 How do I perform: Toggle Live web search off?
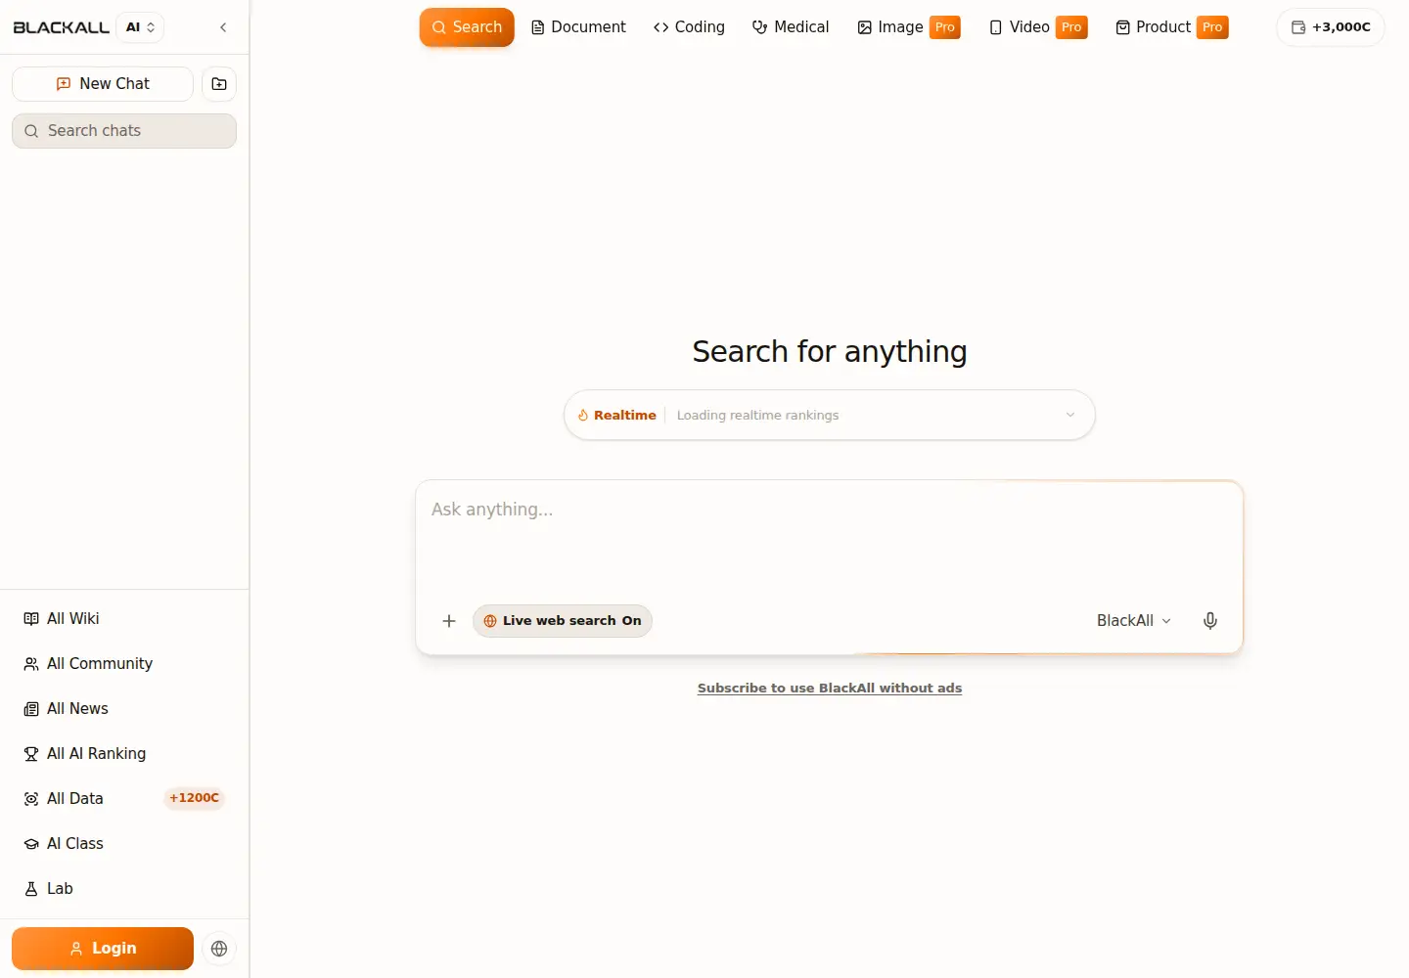pyautogui.click(x=563, y=621)
